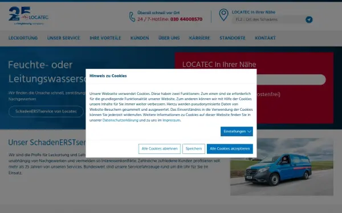Click Alle Cookies ablehnen button
The image size is (342, 213).
click(160, 149)
